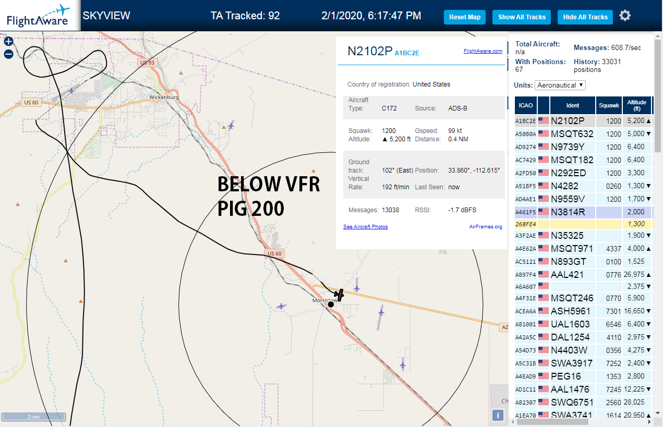Select the N9739Y aircraft row
This screenshot has width=663, height=427.
coord(583,147)
